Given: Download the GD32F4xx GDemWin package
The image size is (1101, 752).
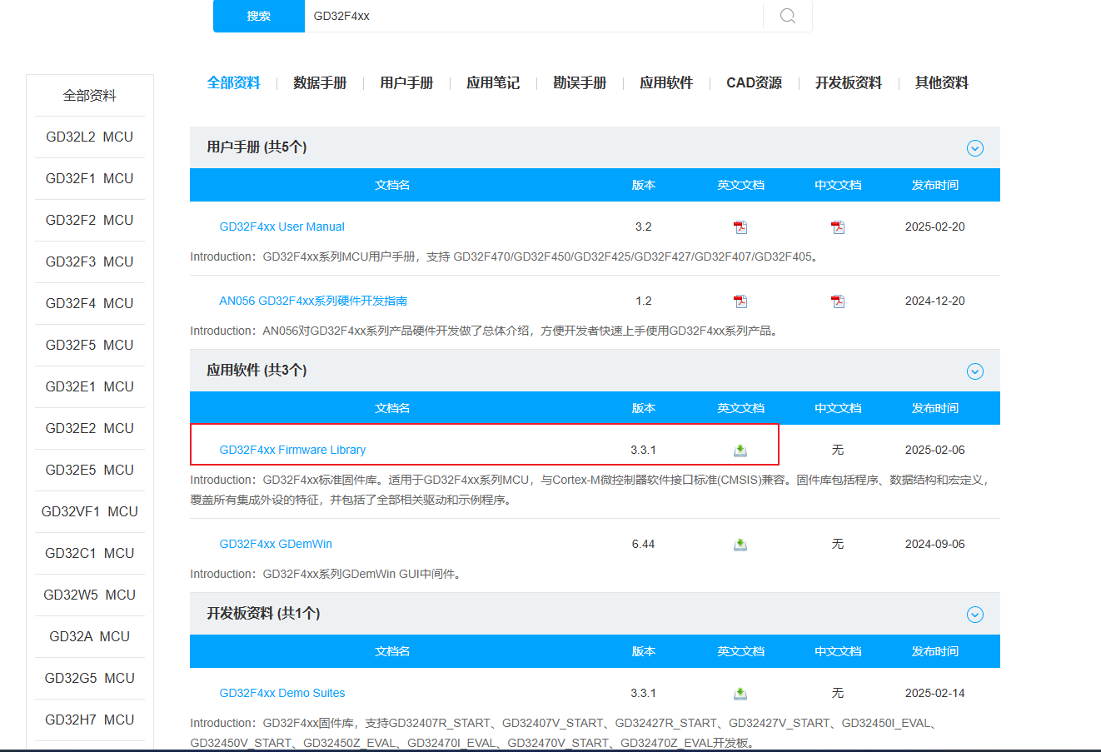Looking at the screenshot, I should coord(740,544).
